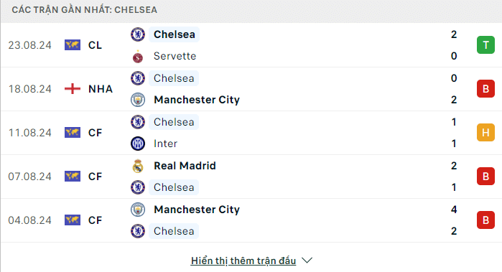Click the red B badge for 04.08.24
Image resolution: width=502 pixels, height=272 pixels.
click(x=485, y=220)
